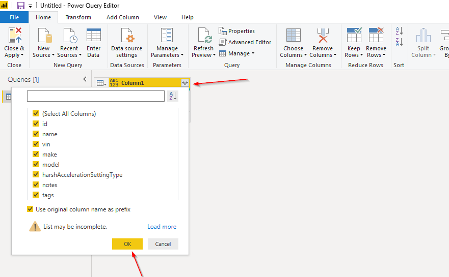The image size is (449, 277).
Task: Click the Enter Data table icon
Action: point(94,35)
